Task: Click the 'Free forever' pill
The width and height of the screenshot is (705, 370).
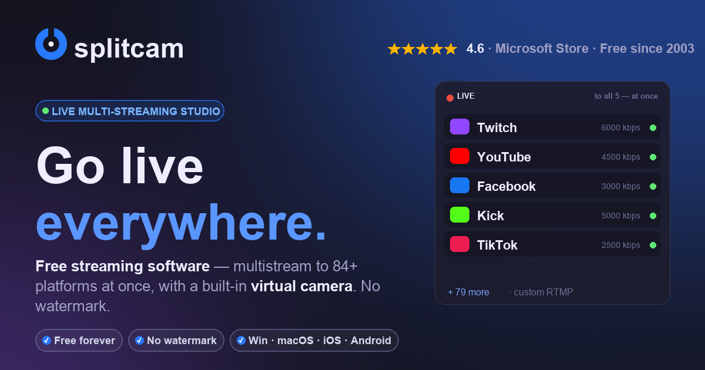Action: (x=79, y=340)
